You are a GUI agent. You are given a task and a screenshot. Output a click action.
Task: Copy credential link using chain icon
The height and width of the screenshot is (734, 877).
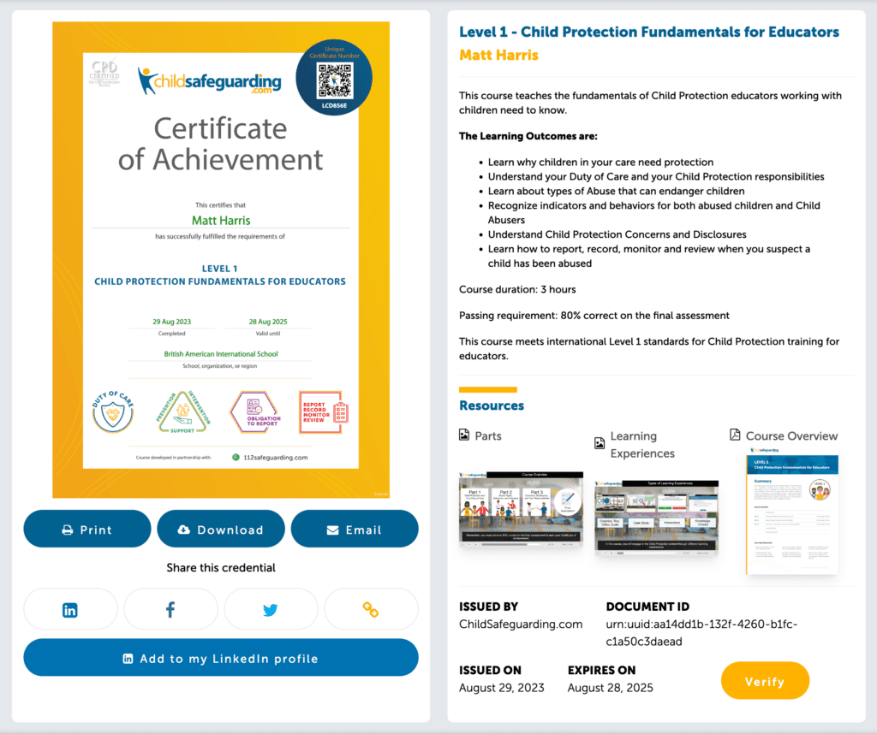click(x=371, y=610)
